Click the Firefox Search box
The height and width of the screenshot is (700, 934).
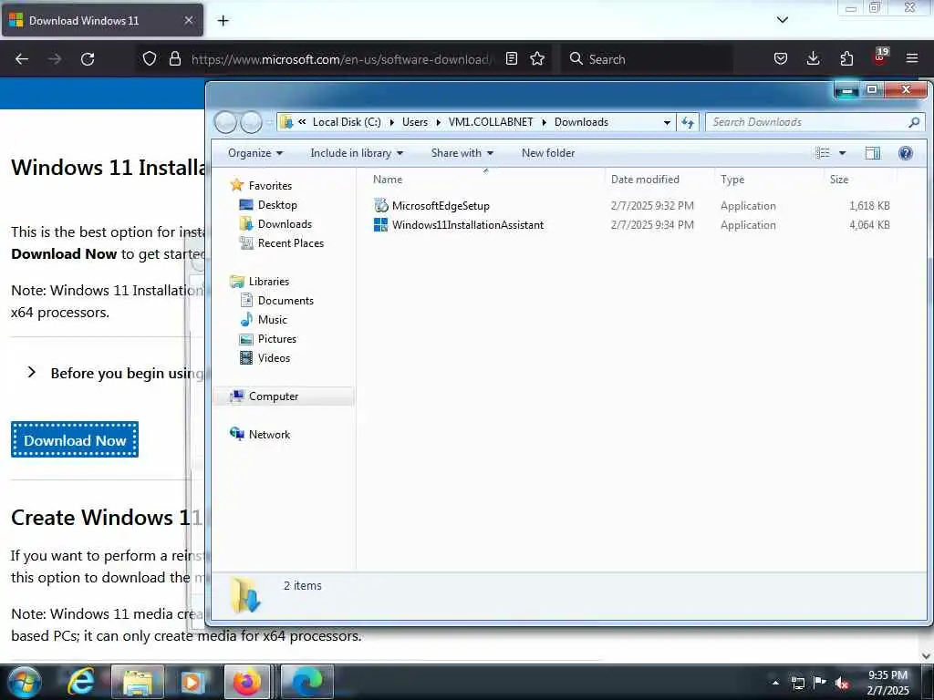point(647,59)
